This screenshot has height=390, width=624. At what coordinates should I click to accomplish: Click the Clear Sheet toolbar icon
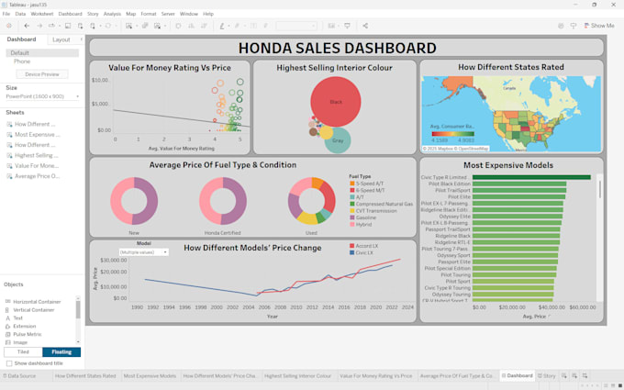tap(157, 26)
